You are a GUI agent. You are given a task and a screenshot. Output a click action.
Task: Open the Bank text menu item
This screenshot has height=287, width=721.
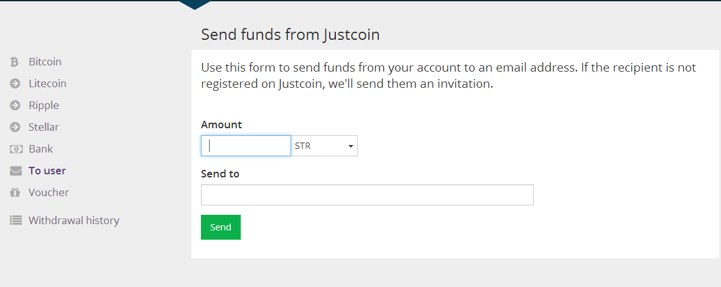pyautogui.click(x=40, y=149)
